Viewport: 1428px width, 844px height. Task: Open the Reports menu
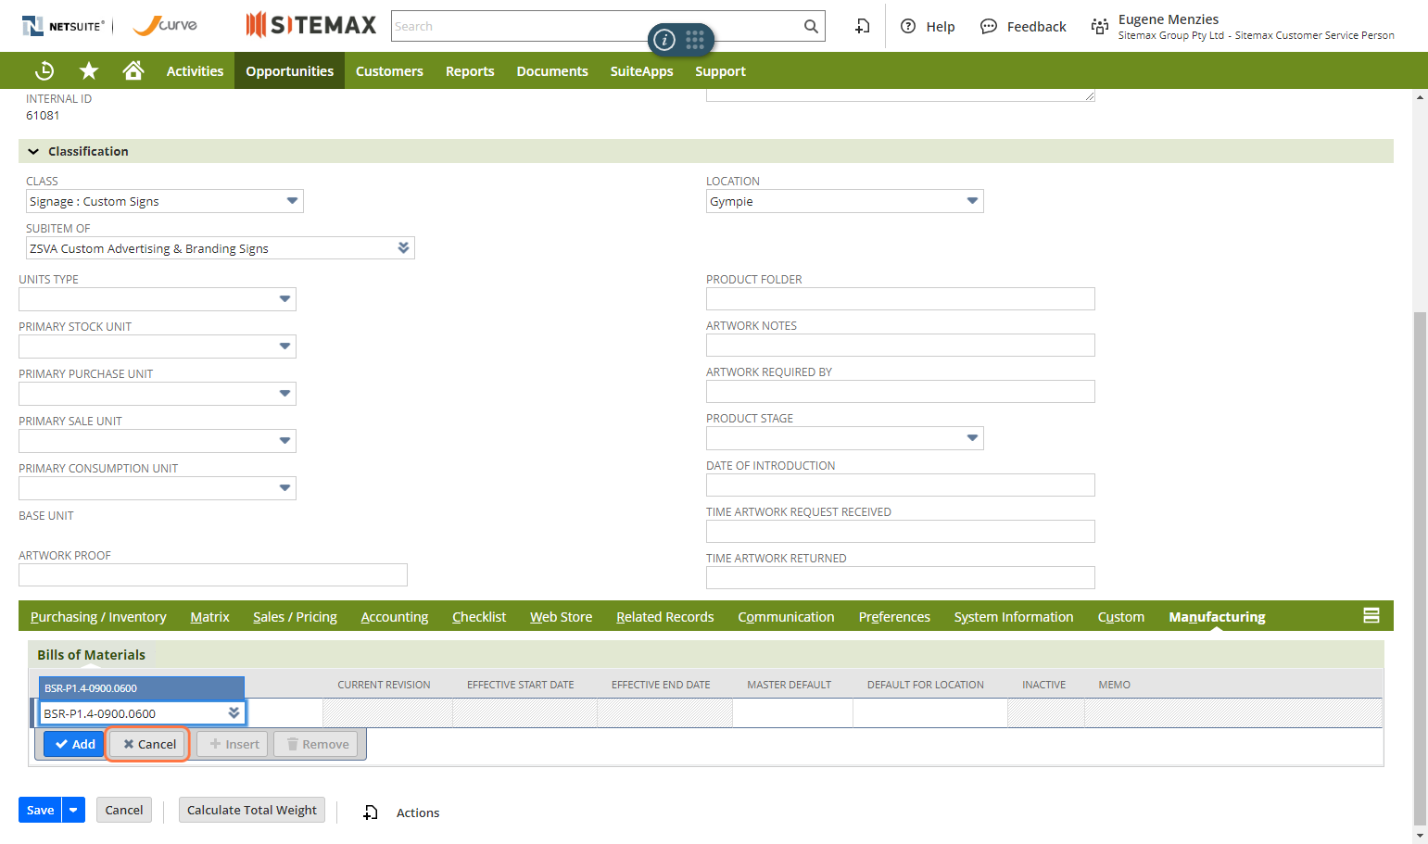coord(470,70)
